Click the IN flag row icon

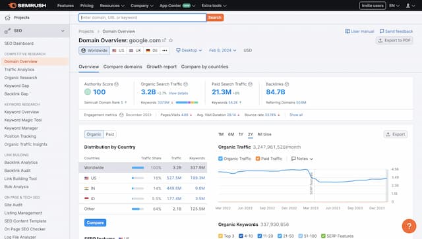[x=86, y=188]
